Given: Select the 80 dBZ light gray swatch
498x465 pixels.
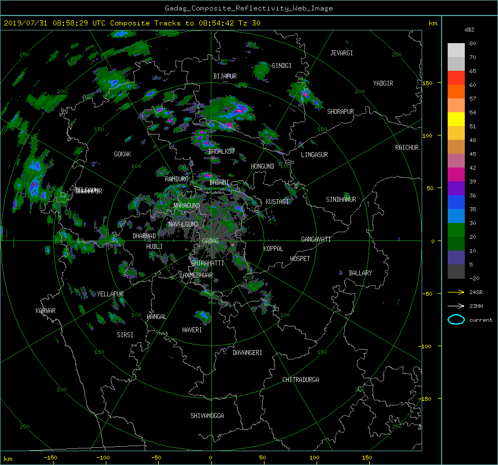Looking at the screenshot, I should pos(456,50).
